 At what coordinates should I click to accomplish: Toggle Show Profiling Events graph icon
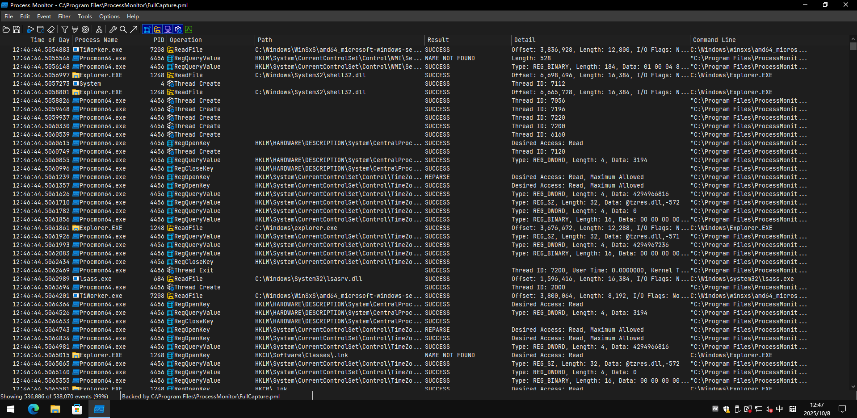[189, 29]
